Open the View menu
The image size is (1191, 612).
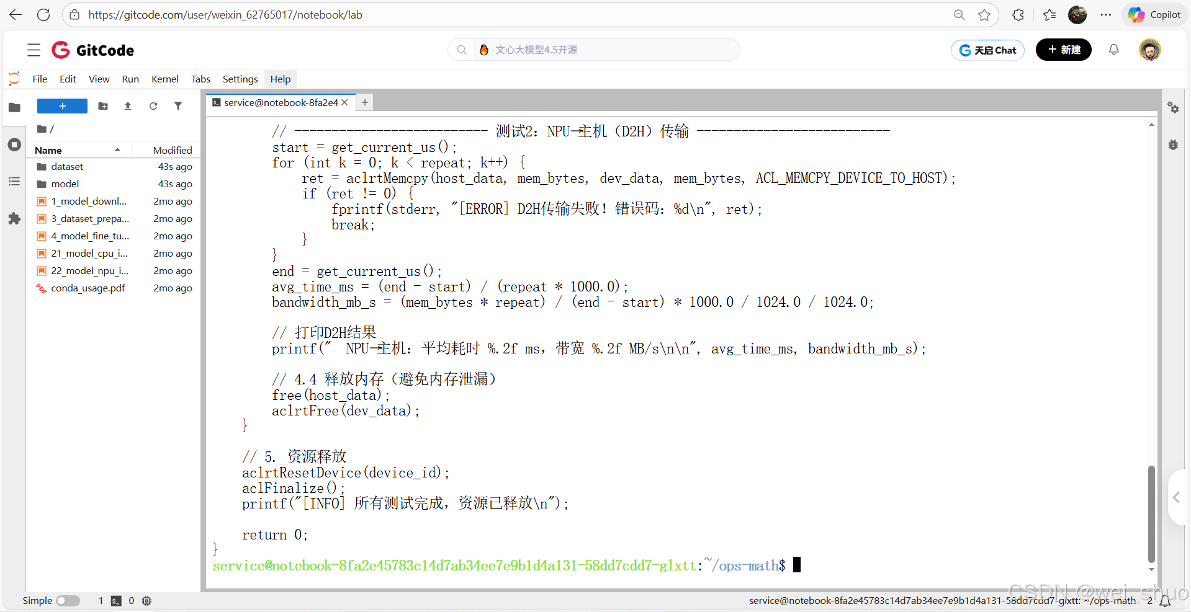click(x=99, y=79)
